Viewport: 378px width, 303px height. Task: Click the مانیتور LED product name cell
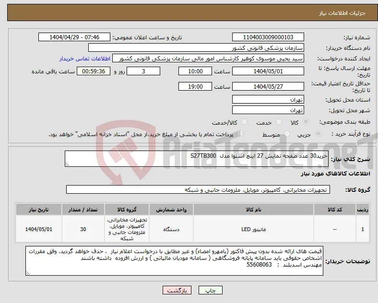253,229
